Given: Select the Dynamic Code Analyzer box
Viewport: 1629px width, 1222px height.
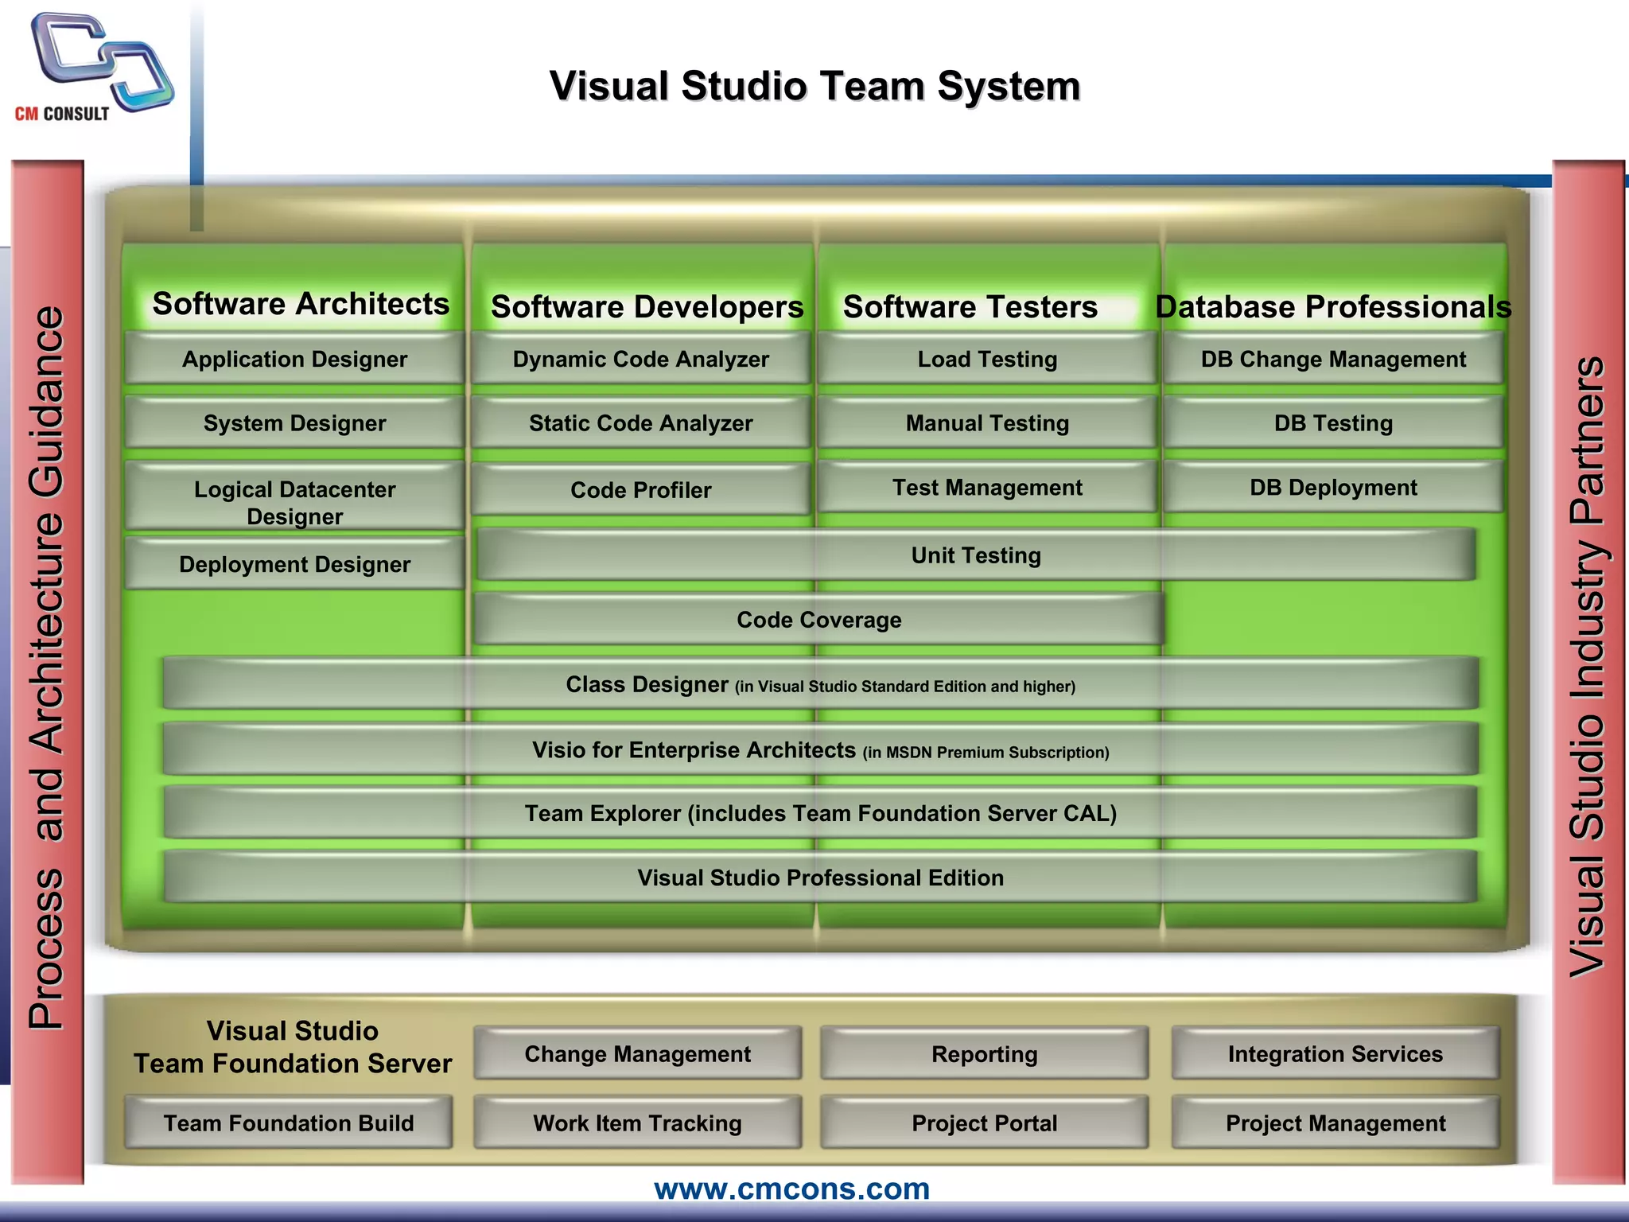Looking at the screenshot, I should (x=640, y=359).
